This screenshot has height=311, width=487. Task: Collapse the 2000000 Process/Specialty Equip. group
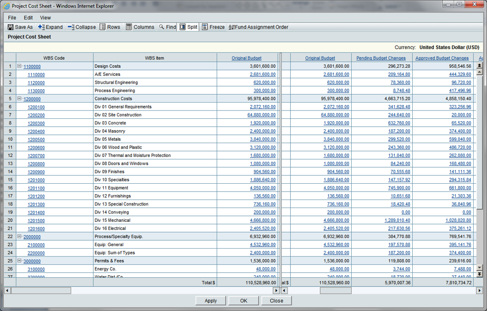point(19,236)
